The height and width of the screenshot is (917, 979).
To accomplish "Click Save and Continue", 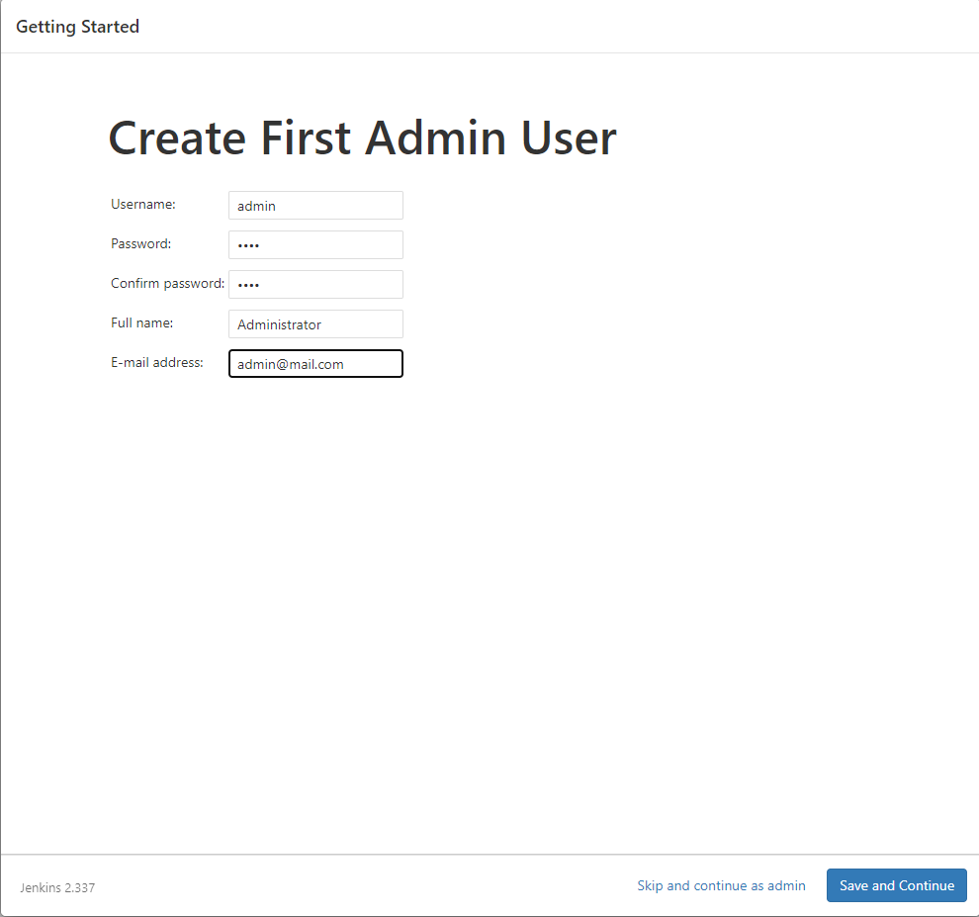I will pyautogui.click(x=896, y=884).
